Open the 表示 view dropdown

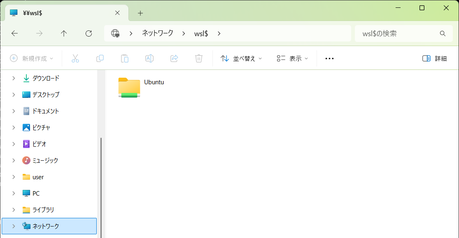click(x=292, y=58)
